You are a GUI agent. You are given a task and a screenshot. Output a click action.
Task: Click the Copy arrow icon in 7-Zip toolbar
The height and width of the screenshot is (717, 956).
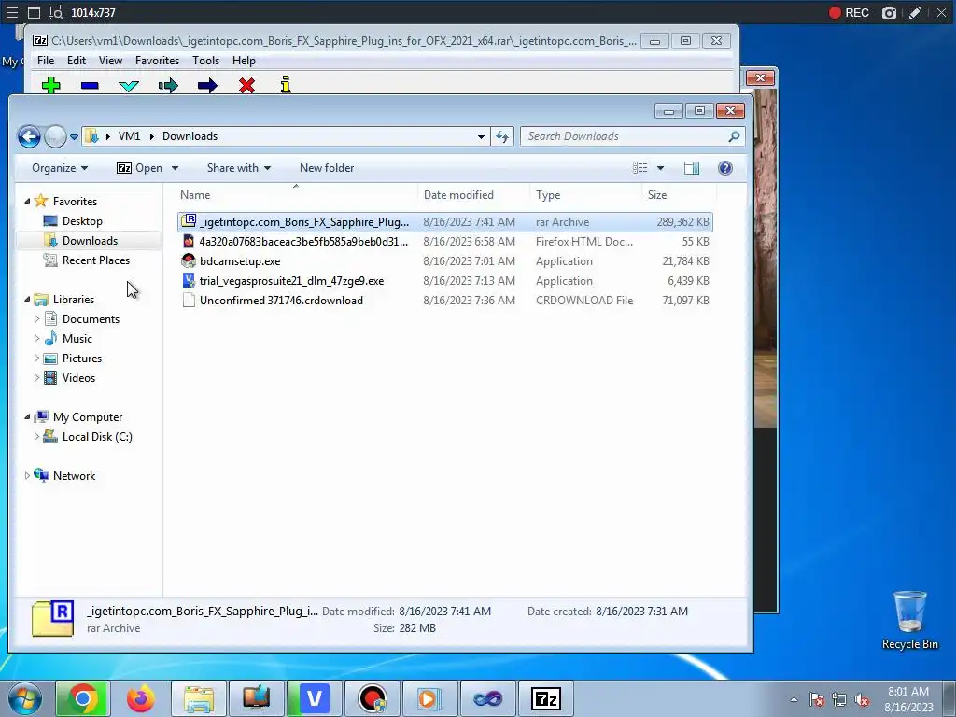(168, 86)
